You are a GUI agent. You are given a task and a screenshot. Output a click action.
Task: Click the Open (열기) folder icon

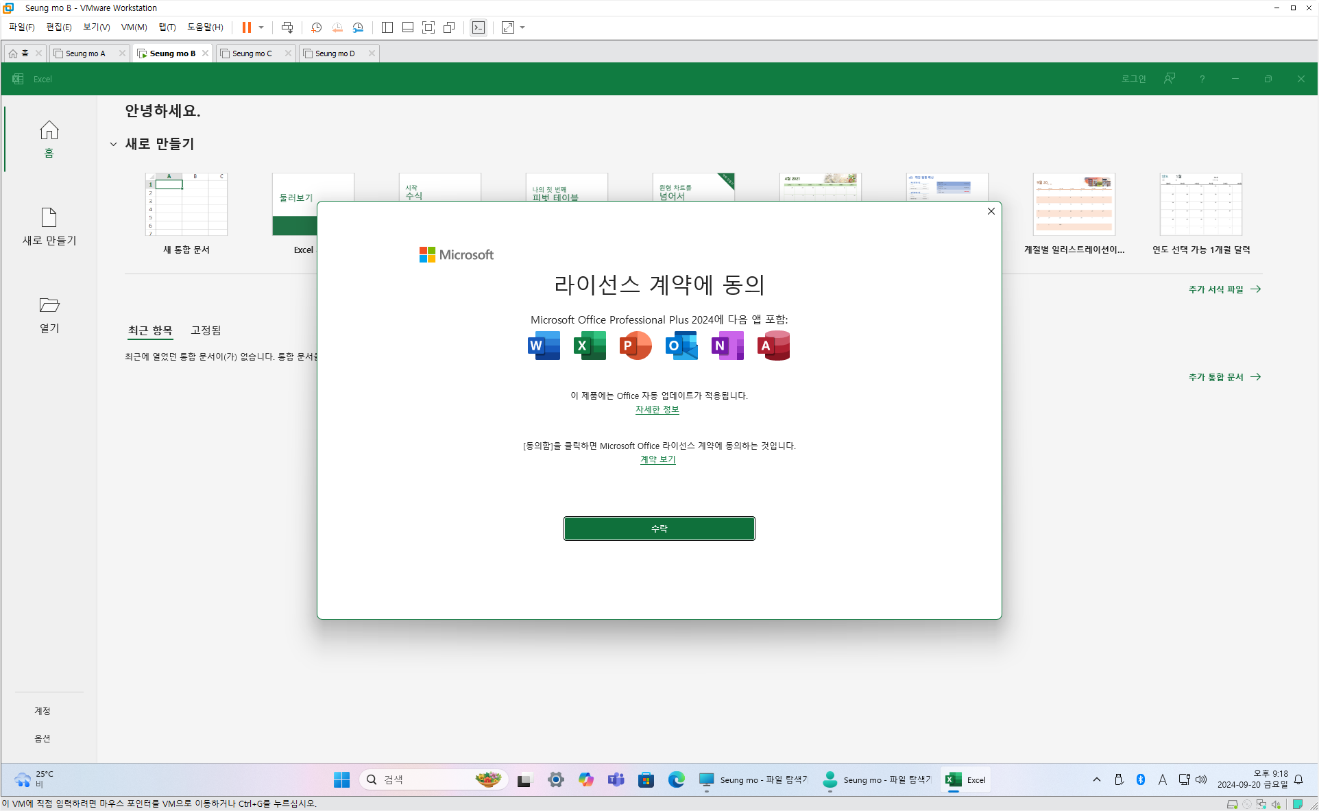[49, 305]
